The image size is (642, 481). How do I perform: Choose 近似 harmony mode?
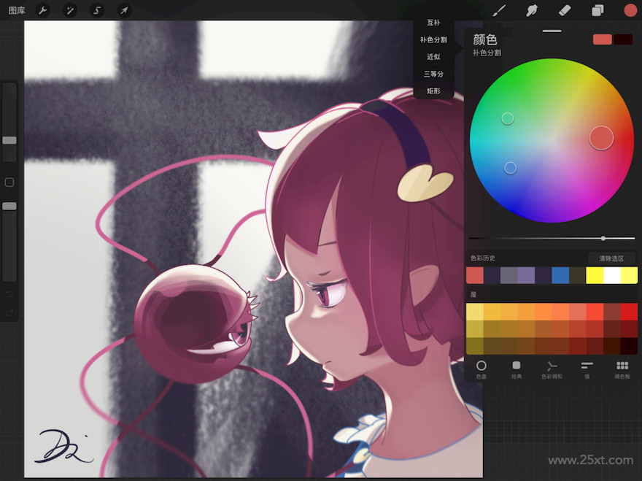pyautogui.click(x=433, y=57)
